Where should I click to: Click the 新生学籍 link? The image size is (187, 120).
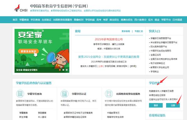(24, 117)
